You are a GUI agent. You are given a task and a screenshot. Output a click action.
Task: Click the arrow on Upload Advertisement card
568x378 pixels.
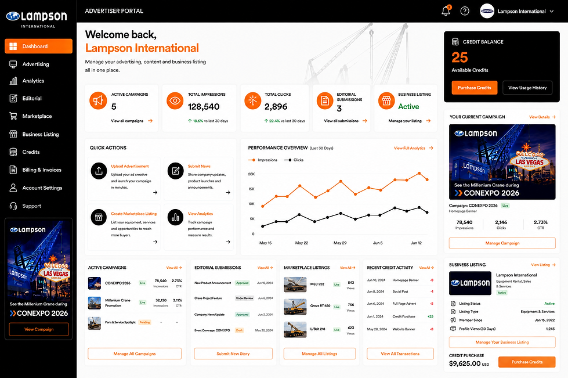coord(155,192)
